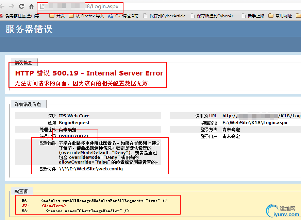This screenshot has width=301, height=220.
Task: Click the 物理路径 field label
Action: [209, 123]
